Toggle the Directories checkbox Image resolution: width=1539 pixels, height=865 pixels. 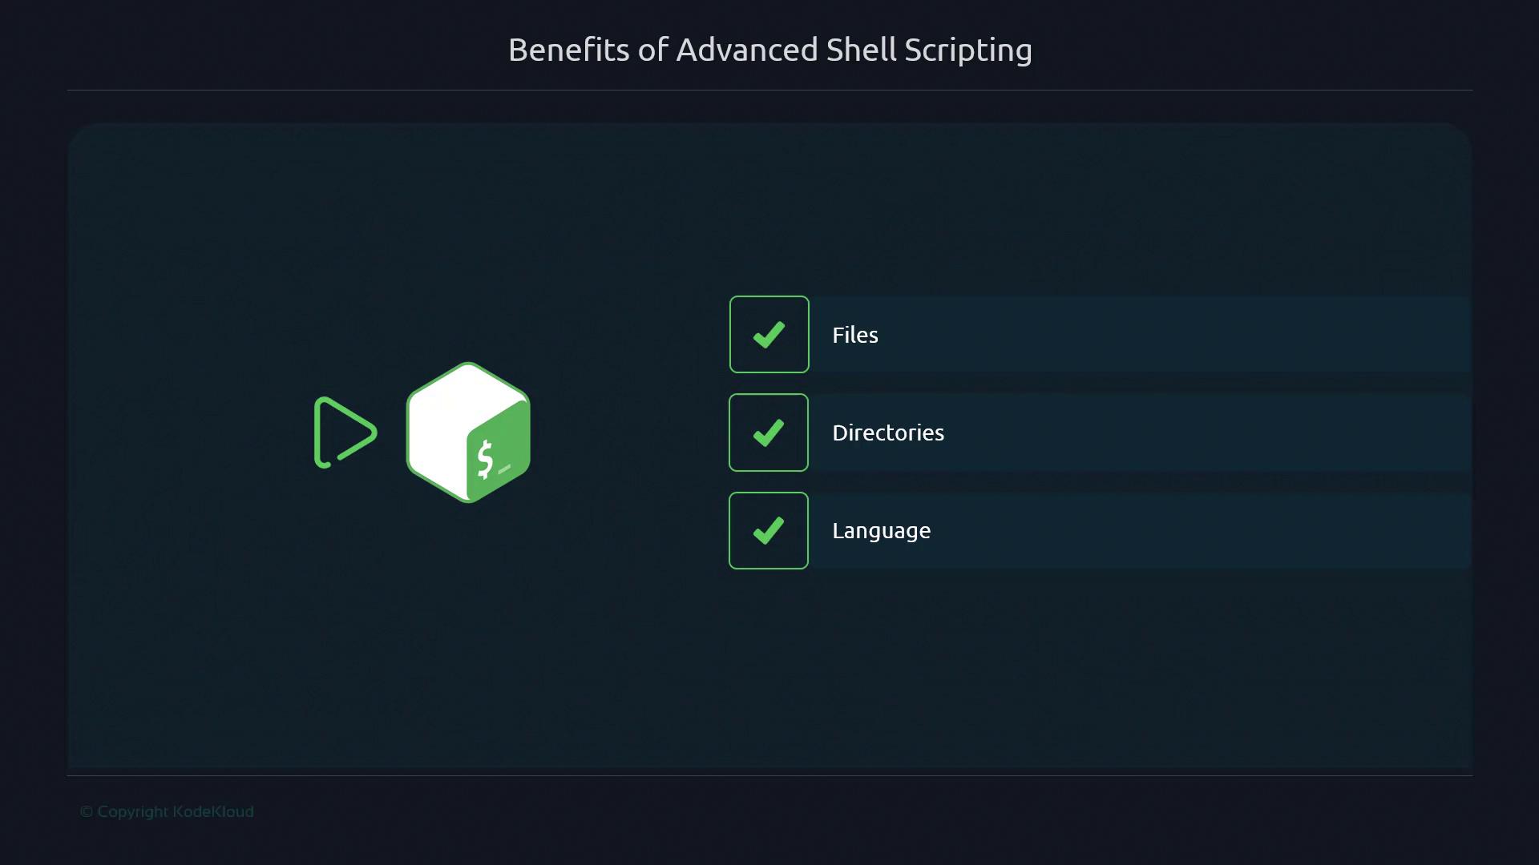coord(768,432)
